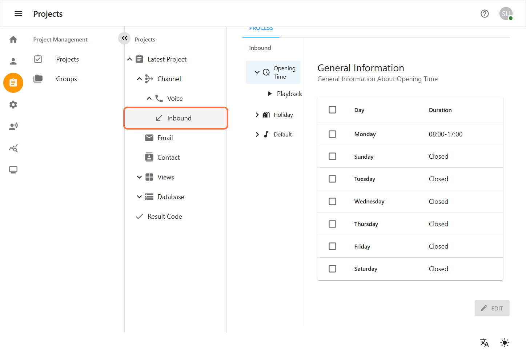Collapse the Projects panel with double-arrow button
The width and height of the screenshot is (526, 353).
point(124,38)
